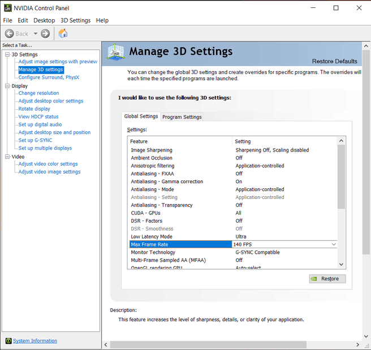
Task: Open the Back history dropdown arrow
Action: (x=35, y=33)
